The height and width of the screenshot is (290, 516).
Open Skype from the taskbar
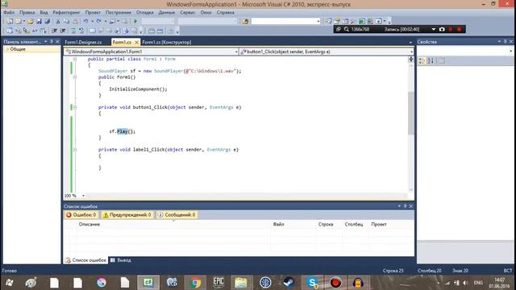312,283
